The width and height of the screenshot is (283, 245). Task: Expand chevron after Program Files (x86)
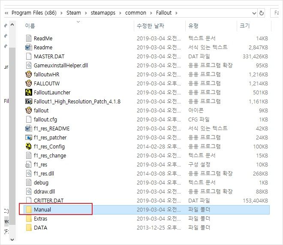(x=62, y=13)
